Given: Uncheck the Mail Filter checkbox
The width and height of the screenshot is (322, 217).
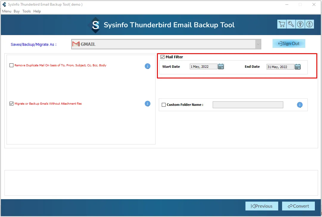Looking at the screenshot, I should point(162,57).
